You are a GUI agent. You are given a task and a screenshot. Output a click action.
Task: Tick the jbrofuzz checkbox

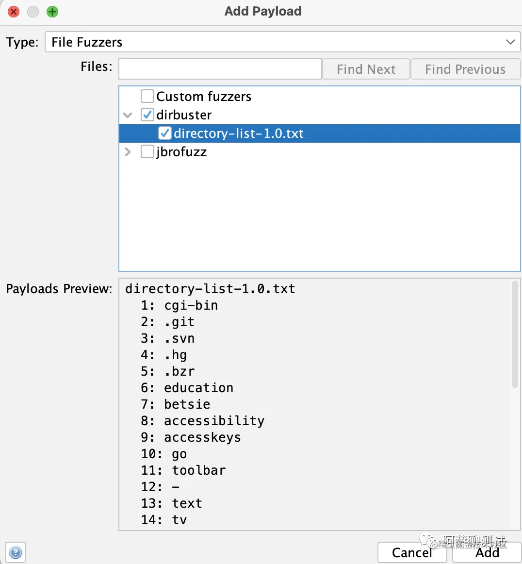(147, 151)
